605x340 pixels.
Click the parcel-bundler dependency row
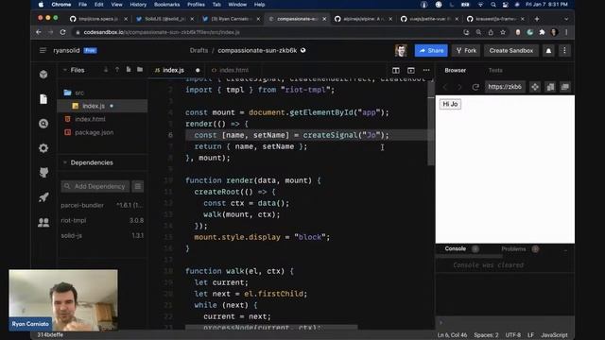click(x=102, y=206)
